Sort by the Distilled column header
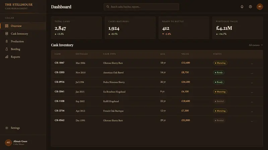 click(x=82, y=54)
